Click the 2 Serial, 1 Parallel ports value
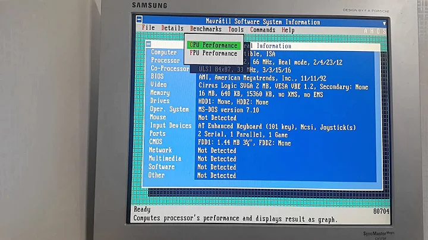The image size is (428, 240). pos(243,134)
